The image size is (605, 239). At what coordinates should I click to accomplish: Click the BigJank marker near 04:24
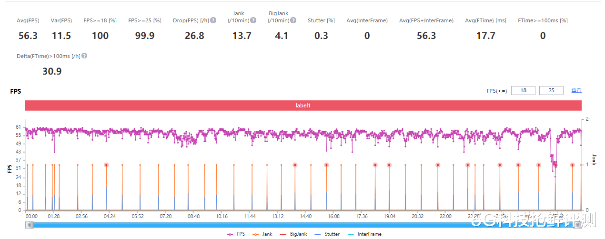pyautogui.click(x=106, y=165)
